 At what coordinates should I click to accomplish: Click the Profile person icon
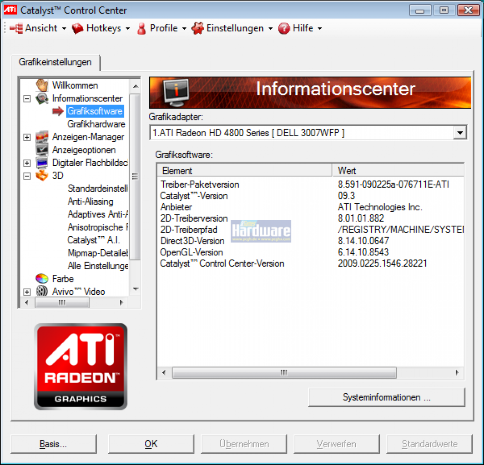tap(141, 28)
